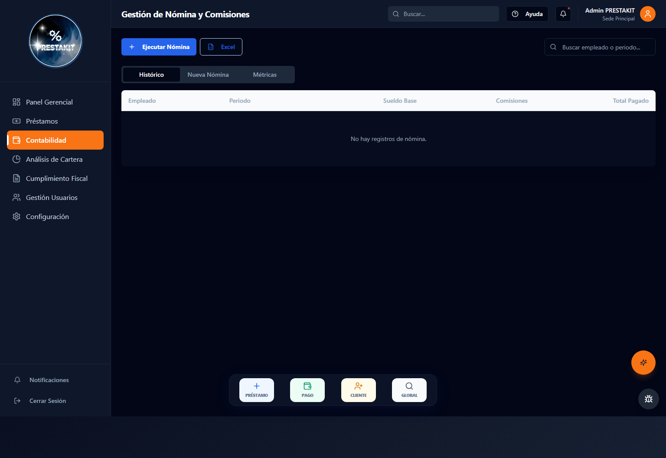Select the Histórico tab

click(x=151, y=75)
